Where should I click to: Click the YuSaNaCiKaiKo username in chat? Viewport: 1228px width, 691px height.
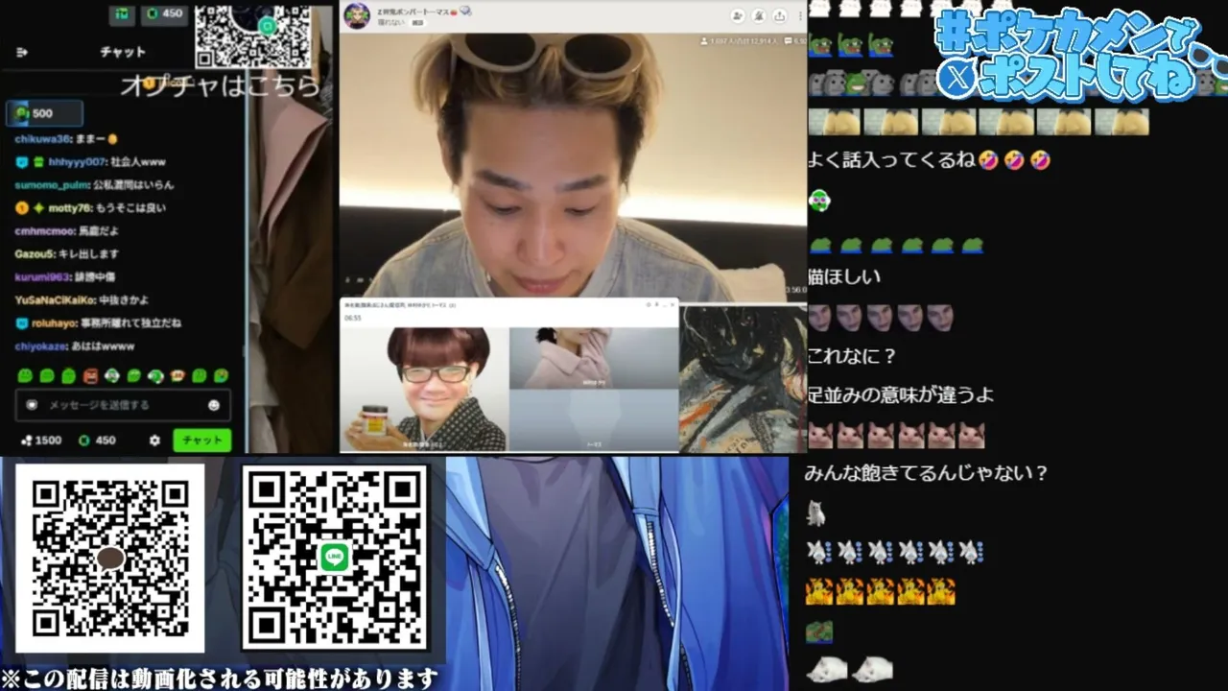point(55,300)
